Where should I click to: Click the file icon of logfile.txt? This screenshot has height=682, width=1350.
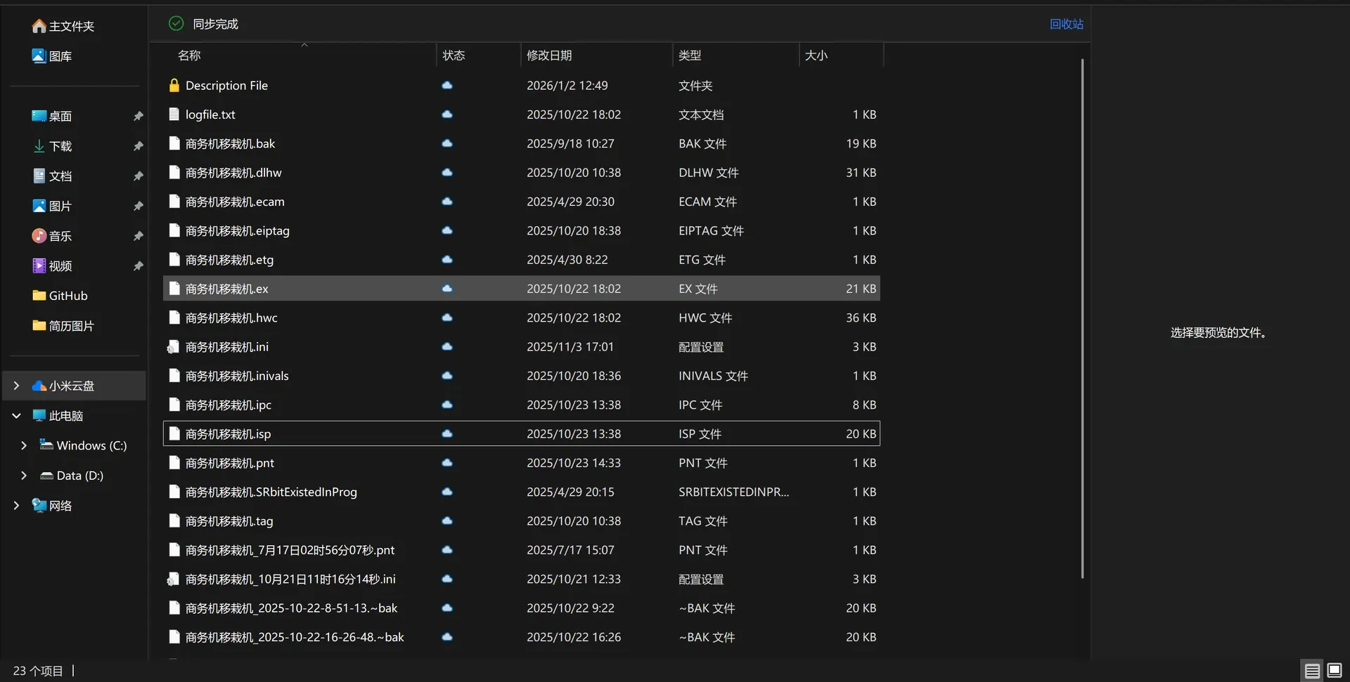click(174, 114)
